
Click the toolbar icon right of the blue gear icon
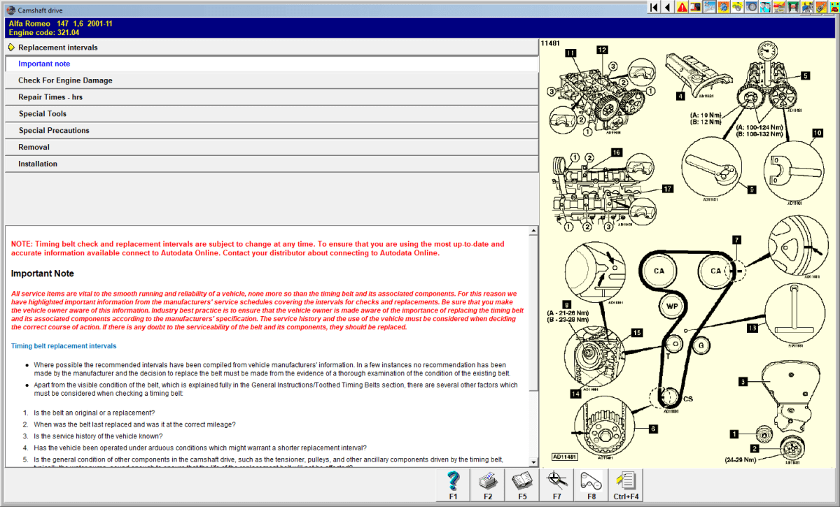[738, 7]
